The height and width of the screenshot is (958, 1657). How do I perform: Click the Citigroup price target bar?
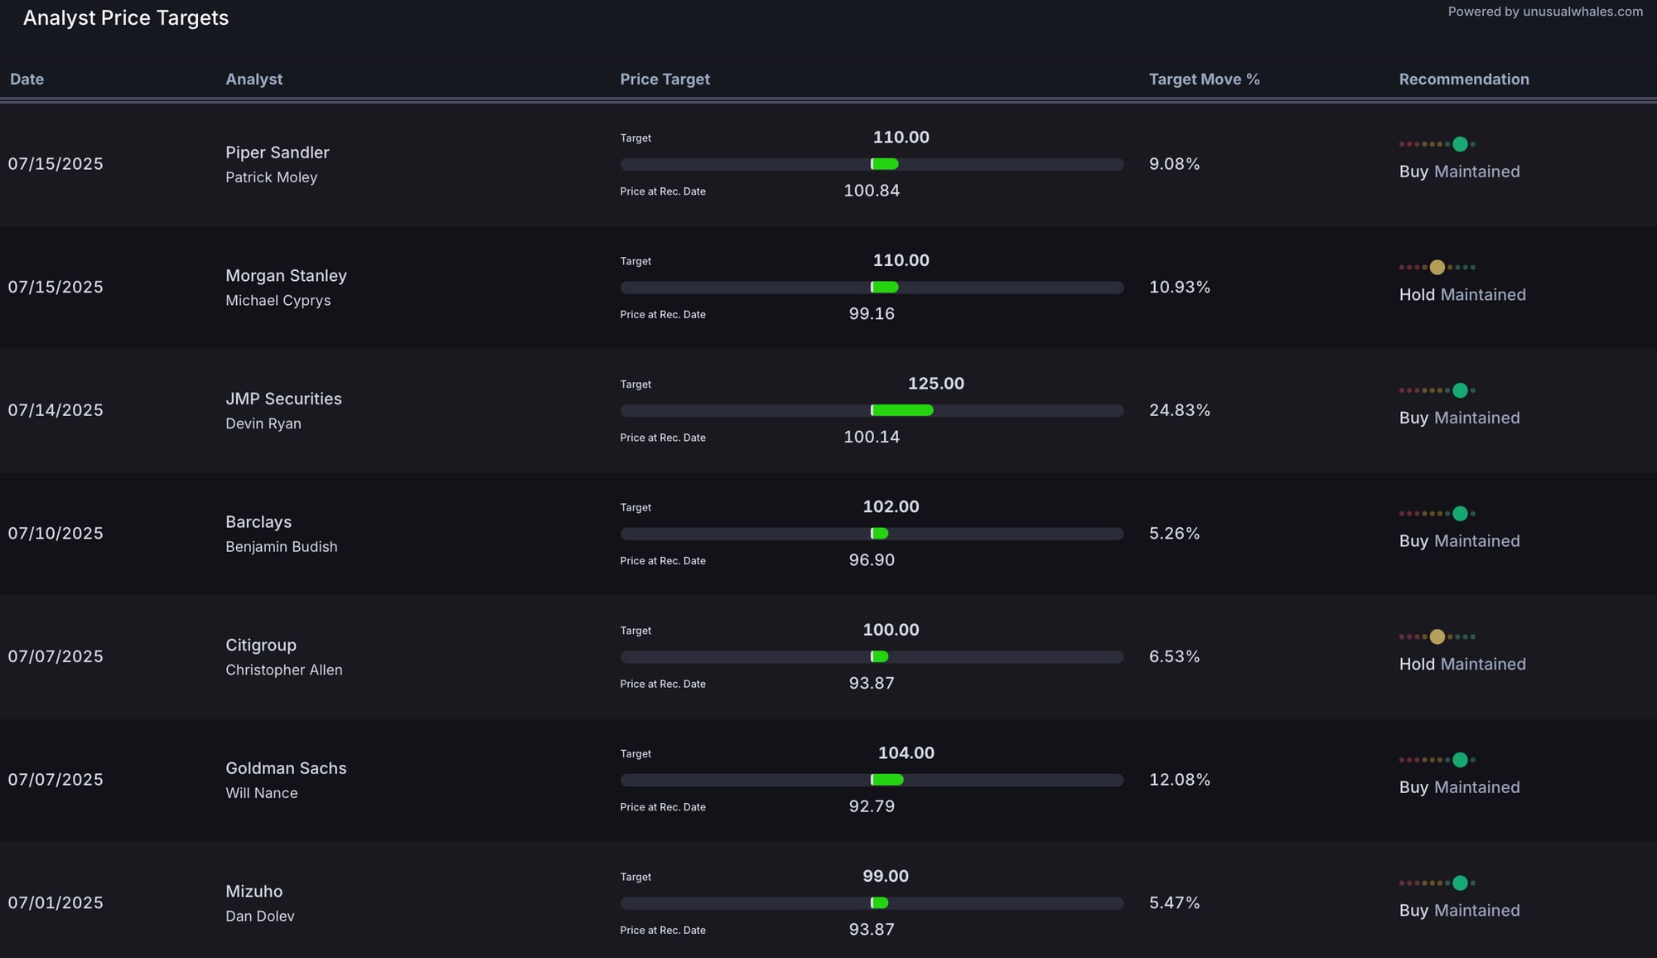pyautogui.click(x=872, y=656)
